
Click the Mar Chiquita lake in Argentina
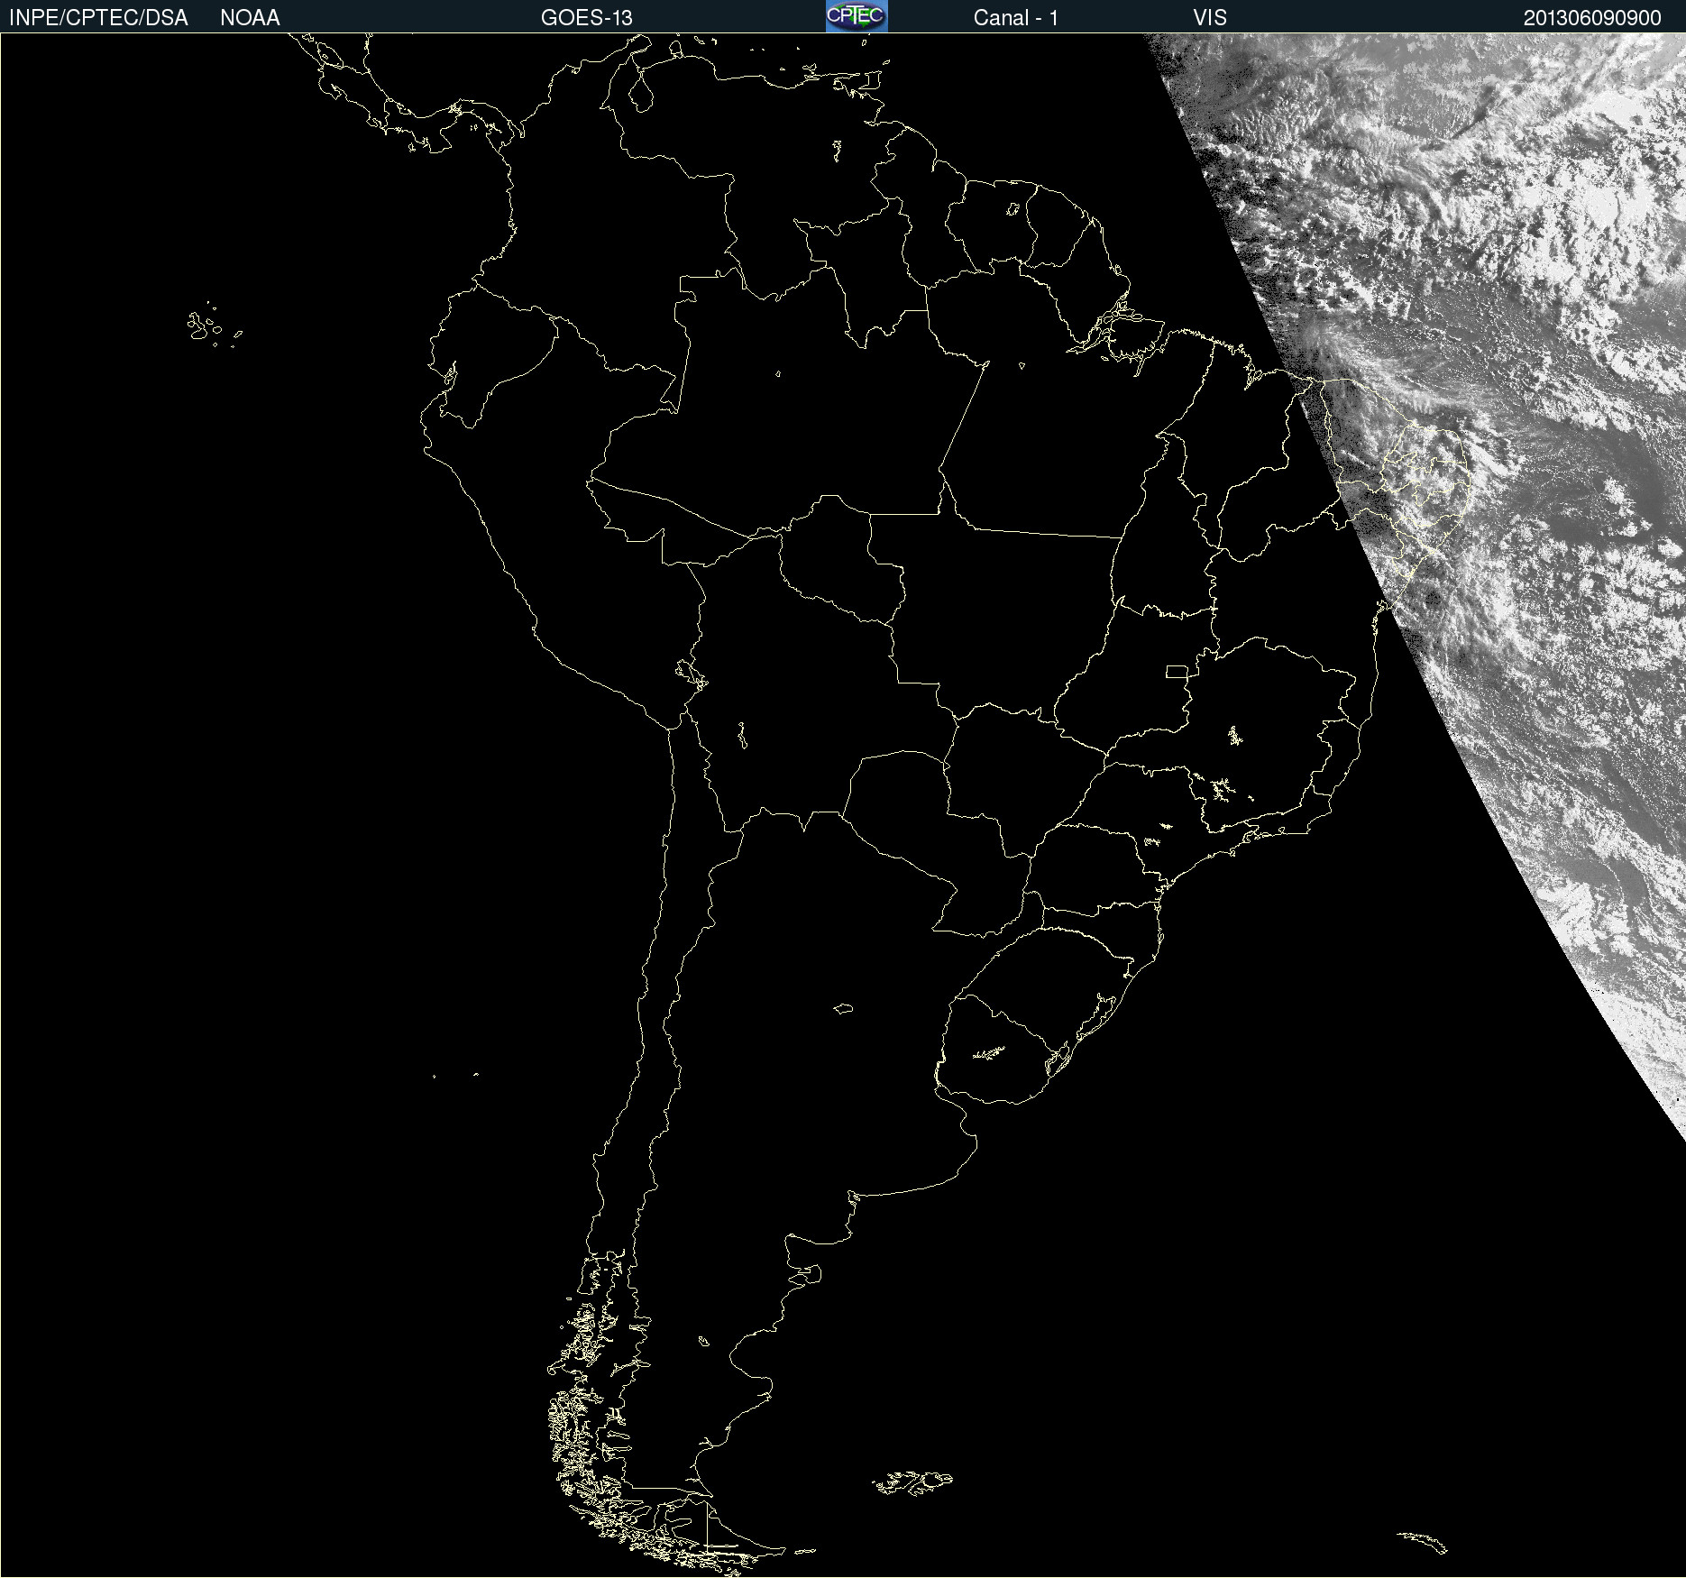(843, 1008)
